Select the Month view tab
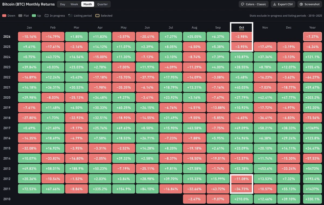Image resolution: width=324 pixels, height=205 pixels. (x=87, y=4)
